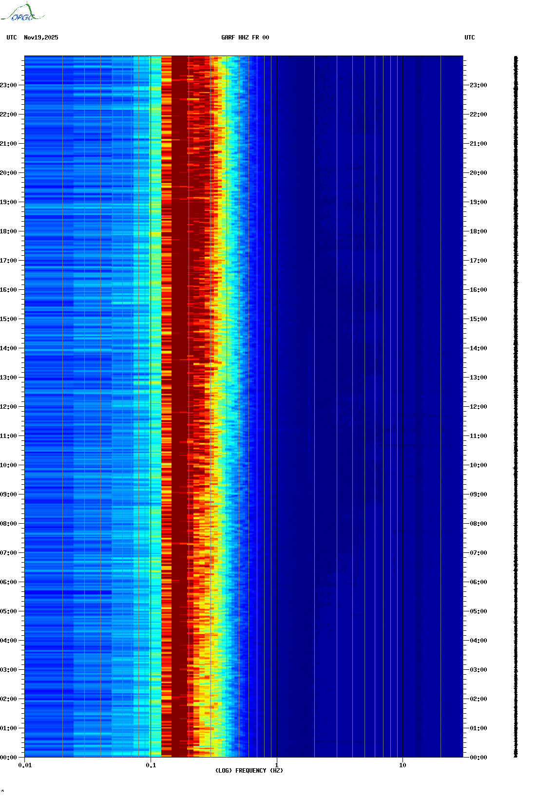Select the 12:00 tick on the right time axis

coord(478,407)
